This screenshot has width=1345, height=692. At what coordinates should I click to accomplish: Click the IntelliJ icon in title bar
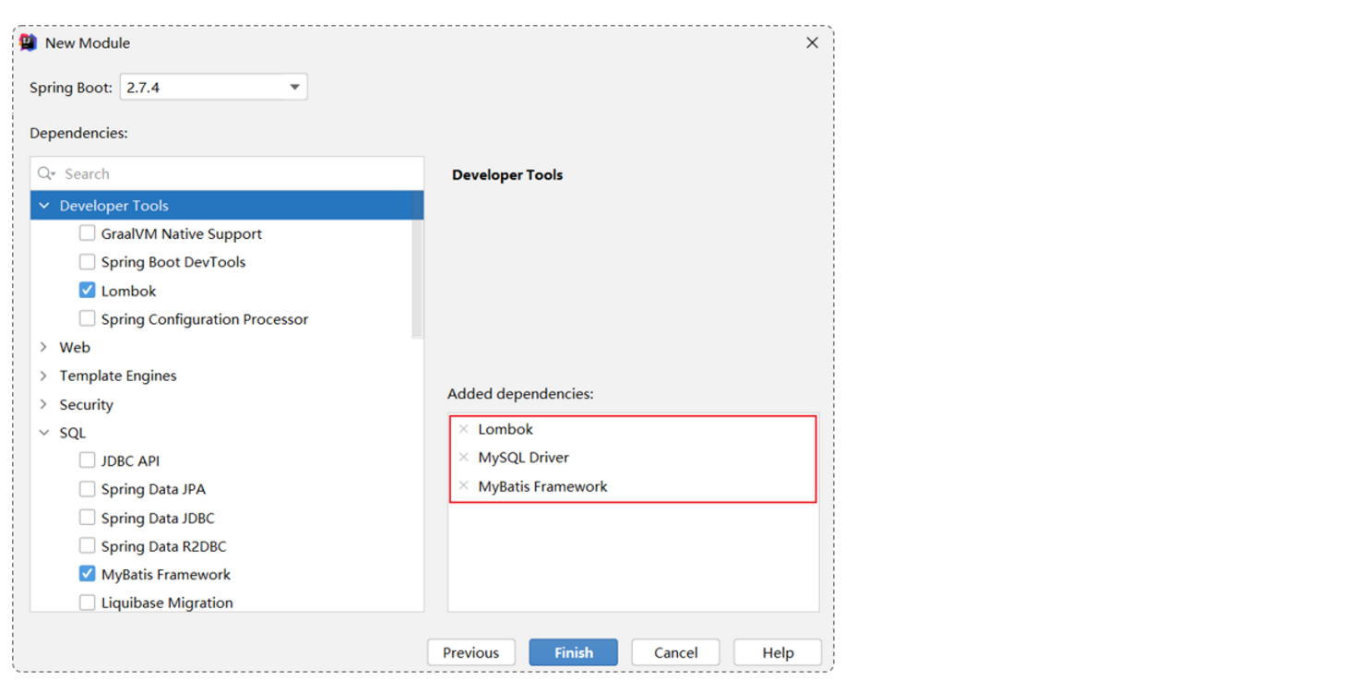click(29, 42)
